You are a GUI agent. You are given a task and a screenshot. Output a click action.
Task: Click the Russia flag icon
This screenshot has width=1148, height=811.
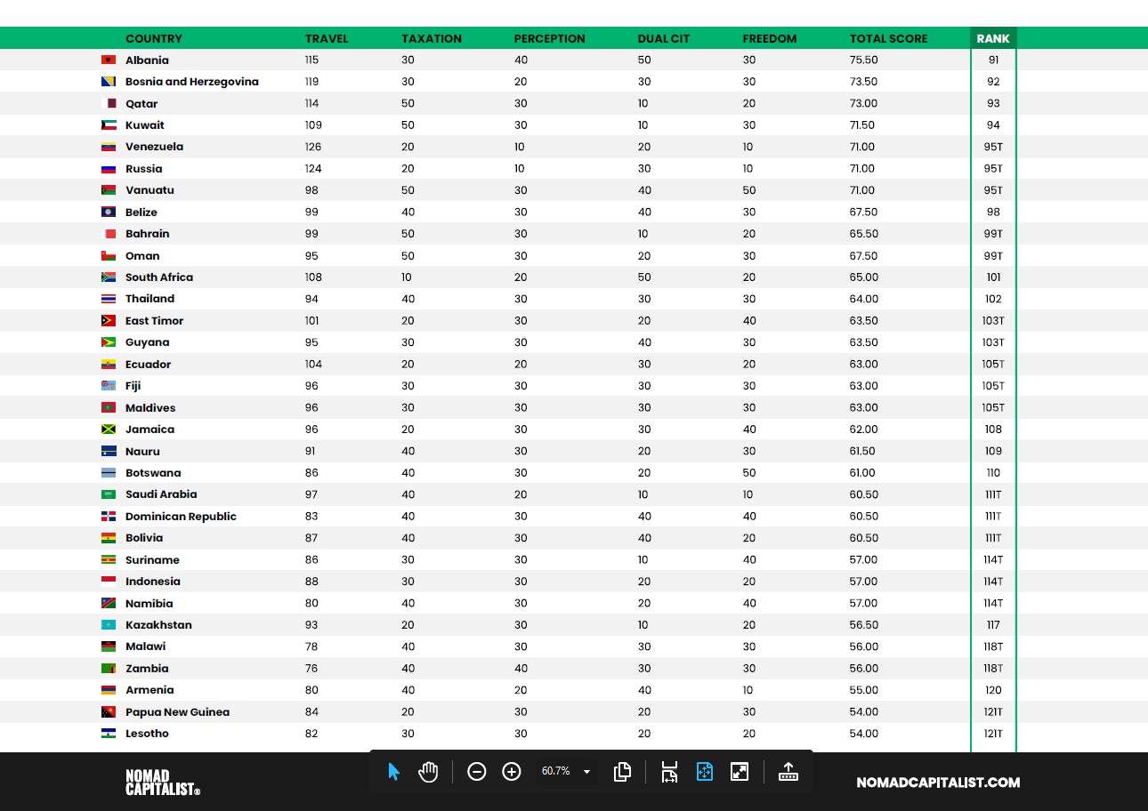(x=109, y=168)
